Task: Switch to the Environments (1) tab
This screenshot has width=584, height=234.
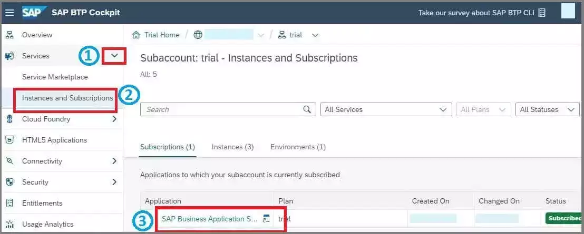Action: pyautogui.click(x=298, y=147)
